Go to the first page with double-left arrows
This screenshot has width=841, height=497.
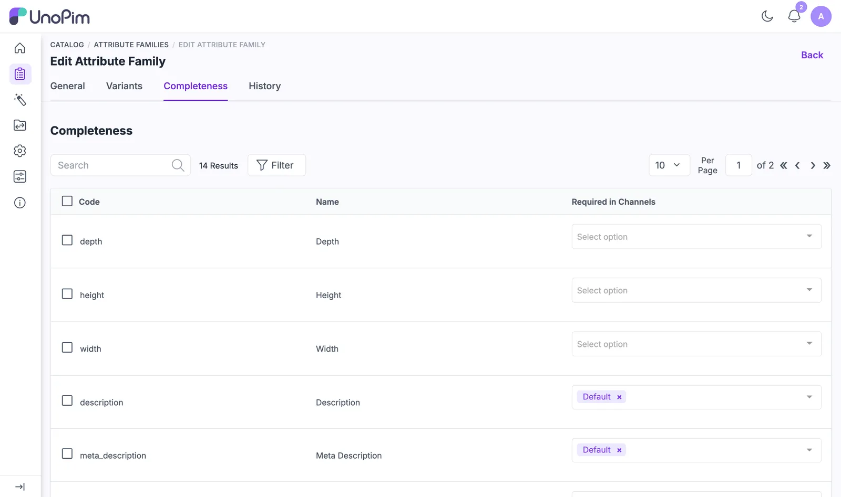(x=784, y=165)
